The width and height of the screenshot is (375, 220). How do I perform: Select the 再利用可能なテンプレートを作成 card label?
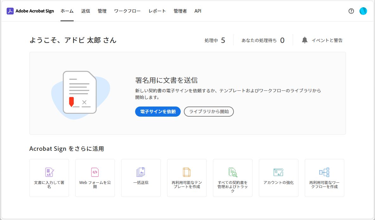pyautogui.click(x=187, y=185)
